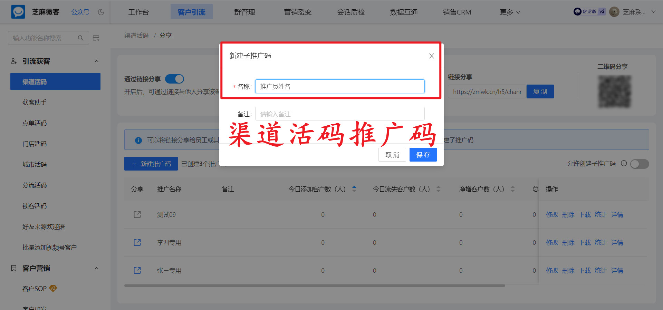The height and width of the screenshot is (310, 663).
Task: Open share icon for 张三专用 row
Action: pos(137,270)
